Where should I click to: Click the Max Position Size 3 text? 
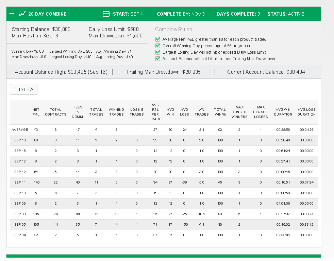pyautogui.click(x=35, y=36)
